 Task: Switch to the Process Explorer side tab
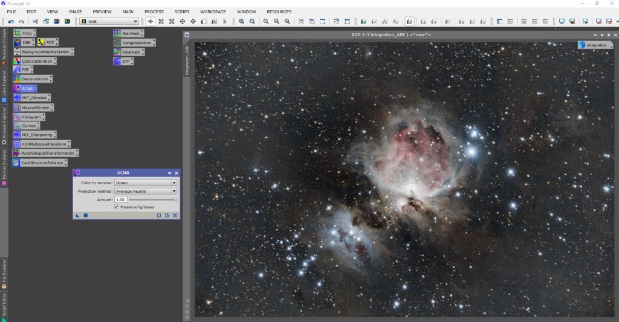tap(4, 126)
